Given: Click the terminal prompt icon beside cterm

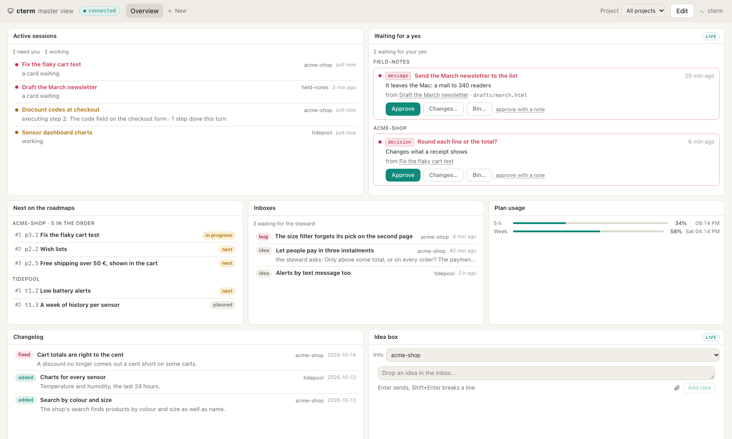Looking at the screenshot, I should pyautogui.click(x=702, y=11).
